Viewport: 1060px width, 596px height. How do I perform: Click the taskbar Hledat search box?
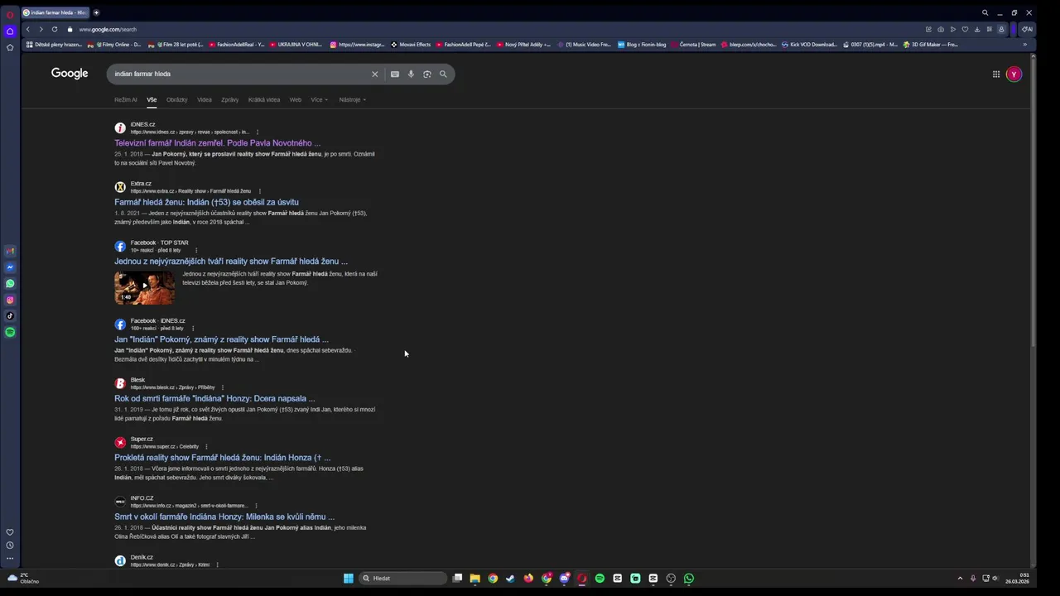pyautogui.click(x=403, y=578)
